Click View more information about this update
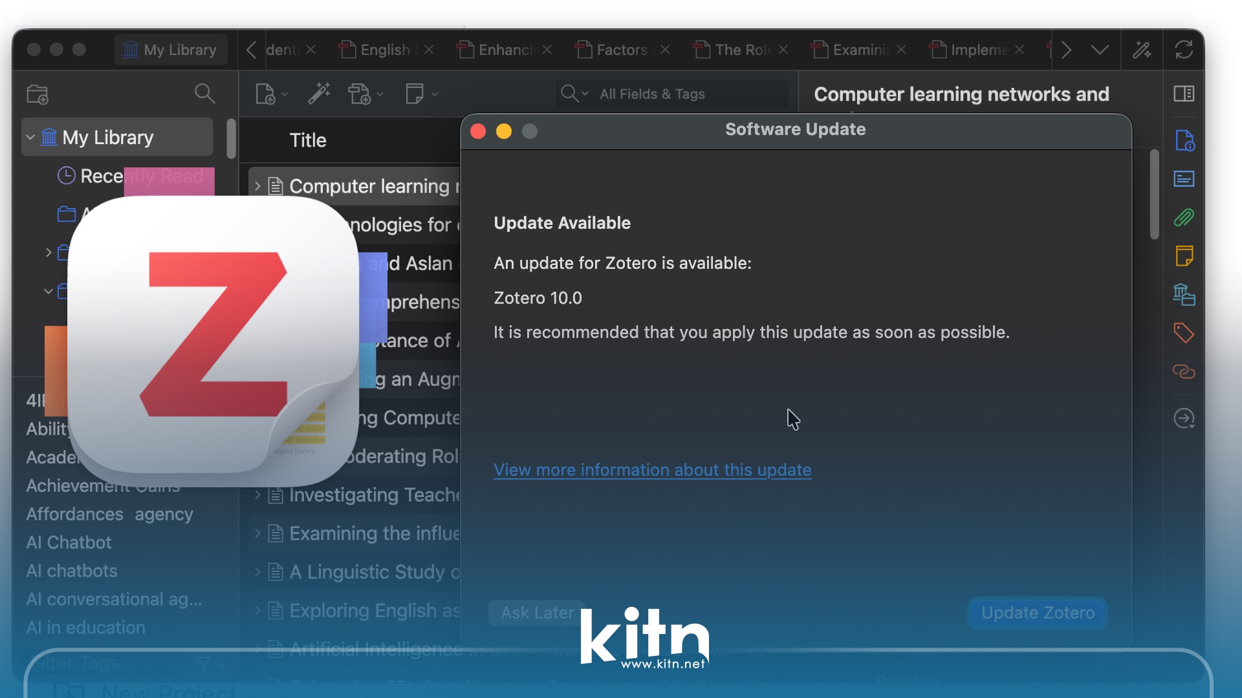Viewport: 1242px width, 698px height. point(652,470)
